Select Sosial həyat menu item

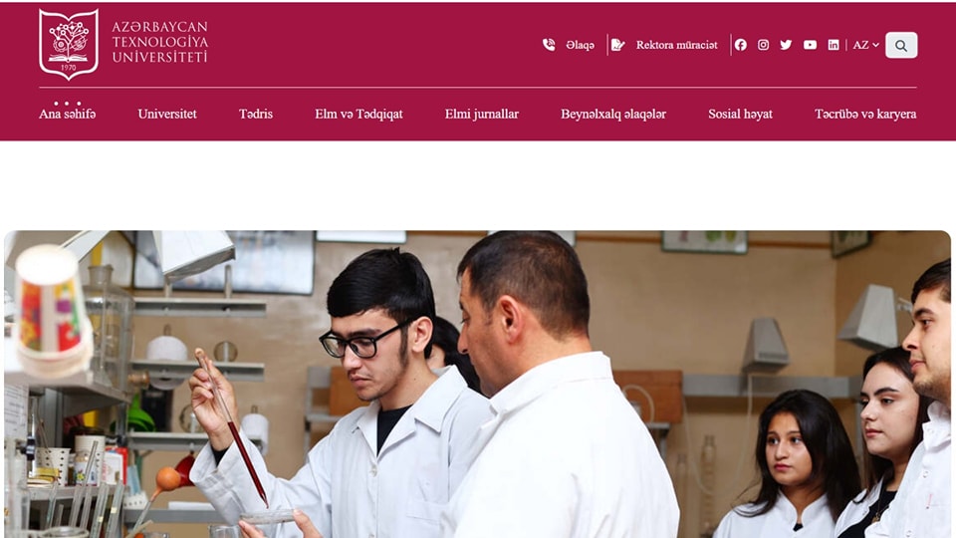tap(740, 114)
